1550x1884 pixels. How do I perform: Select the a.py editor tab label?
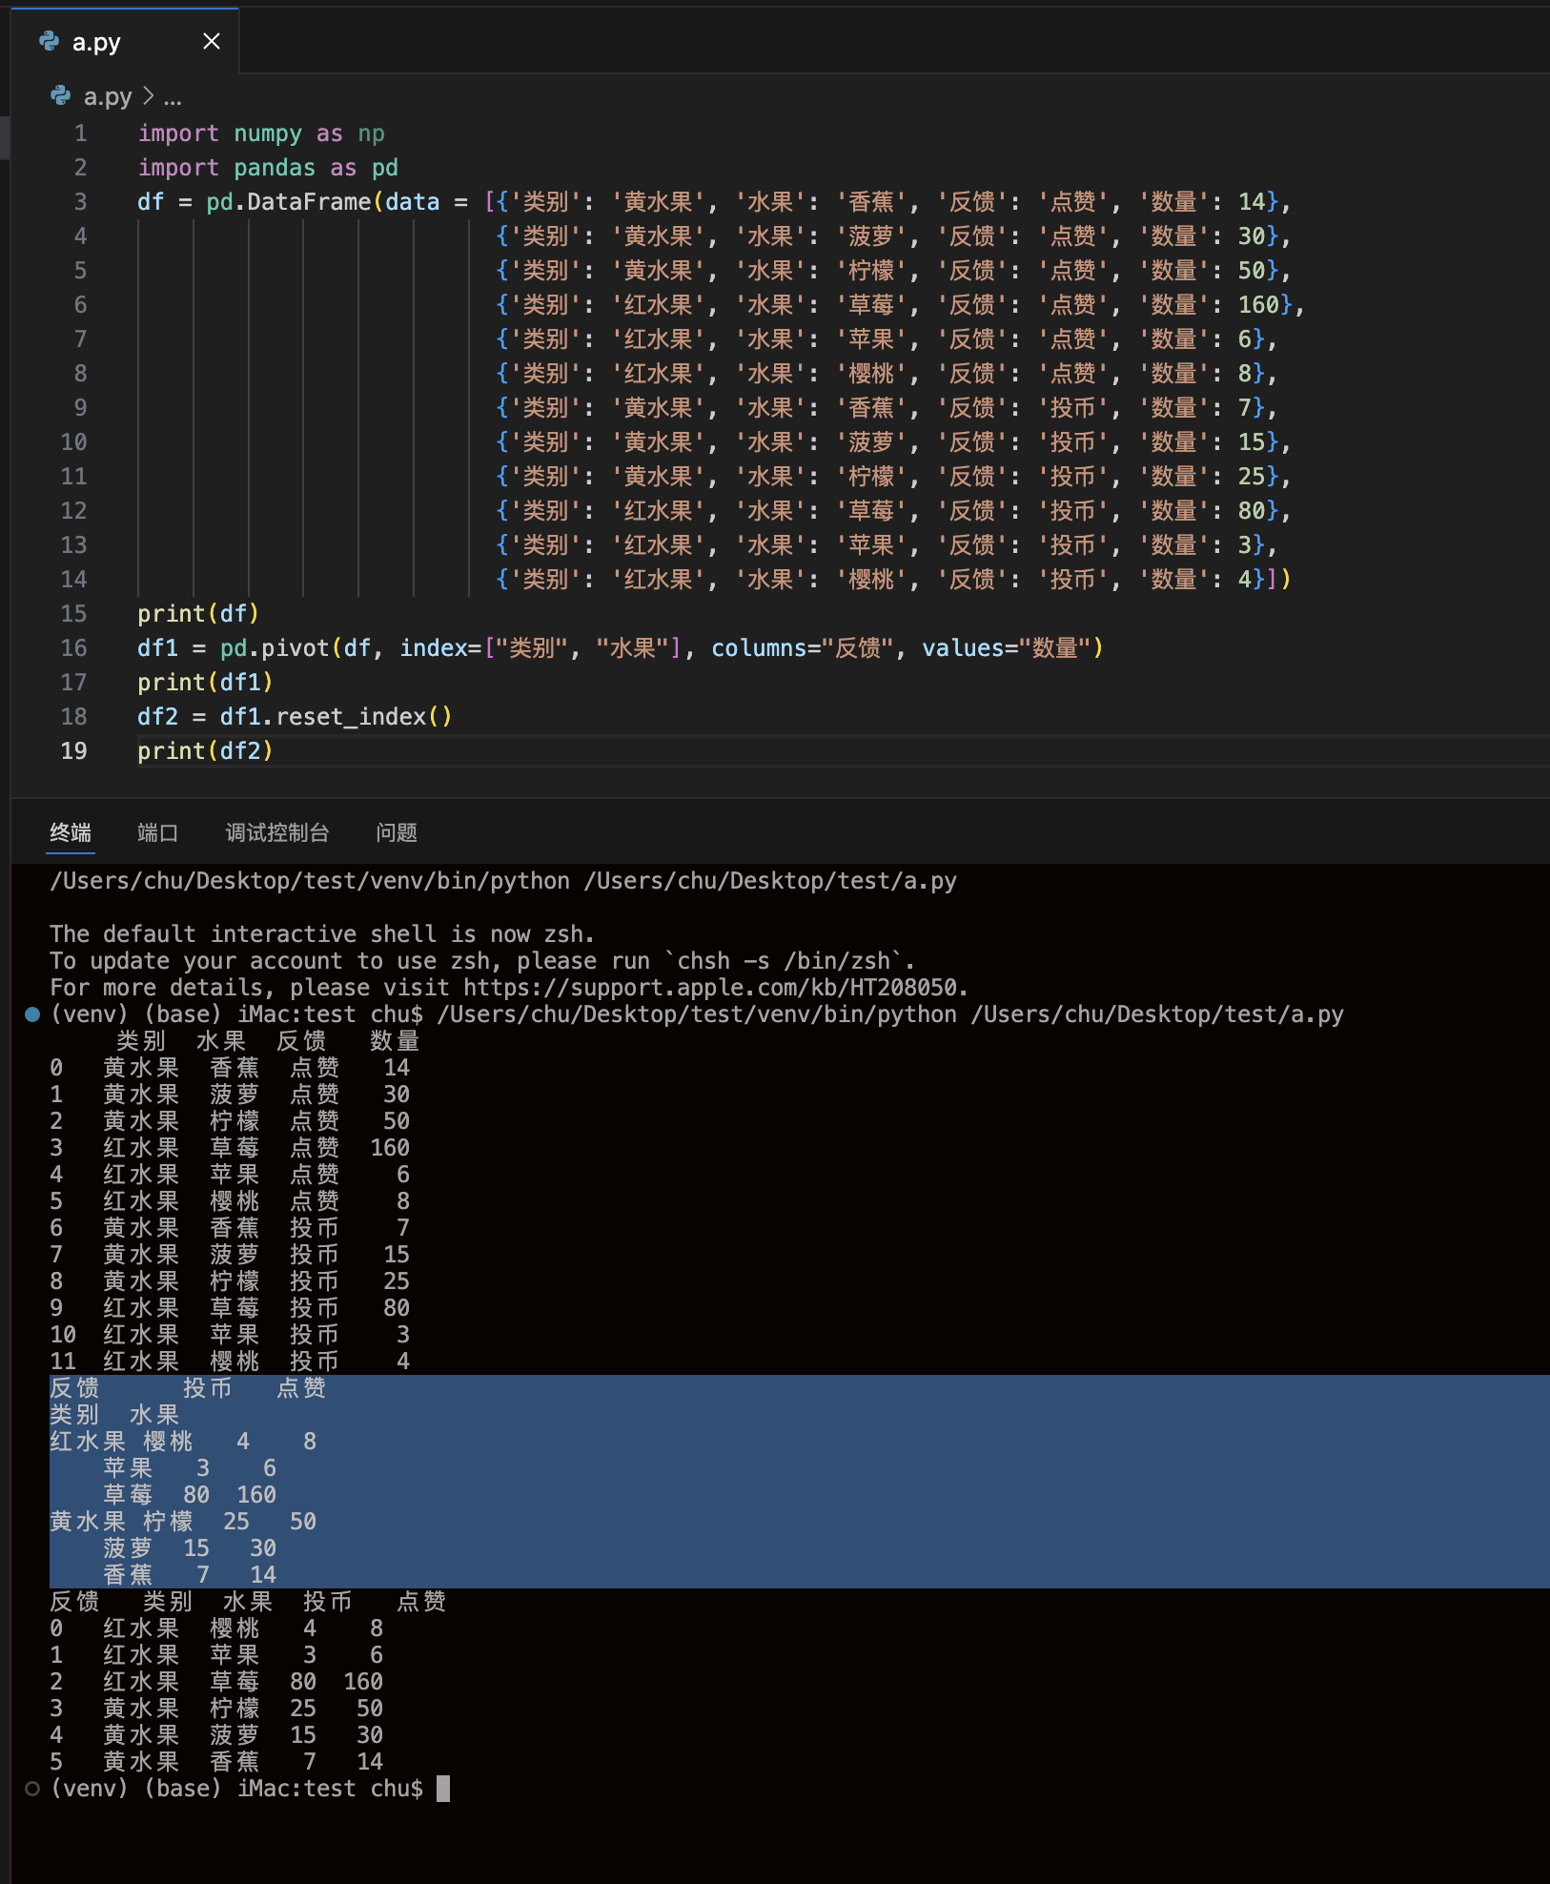(x=96, y=42)
